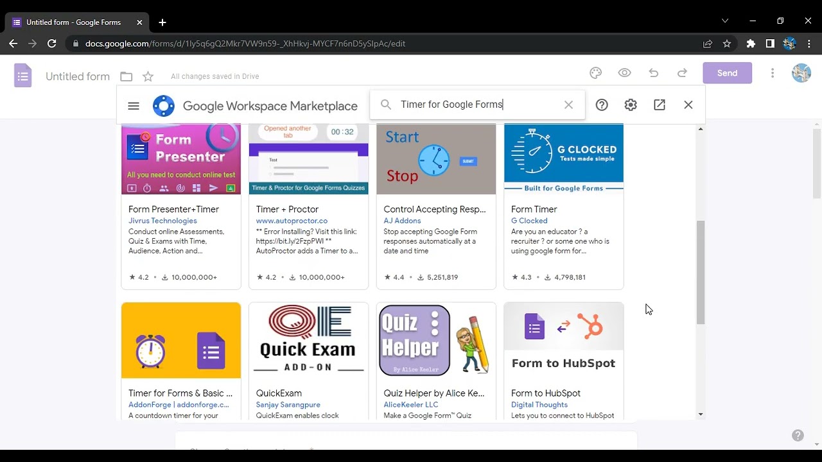Click the search magnifier icon

386,105
